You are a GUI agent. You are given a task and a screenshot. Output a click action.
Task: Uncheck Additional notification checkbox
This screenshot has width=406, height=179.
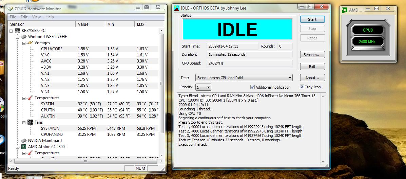(x=252, y=87)
